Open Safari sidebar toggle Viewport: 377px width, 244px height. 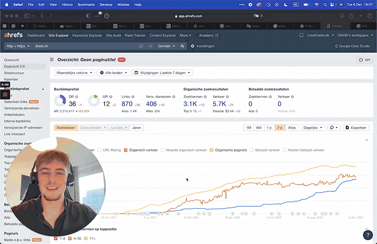27,16
